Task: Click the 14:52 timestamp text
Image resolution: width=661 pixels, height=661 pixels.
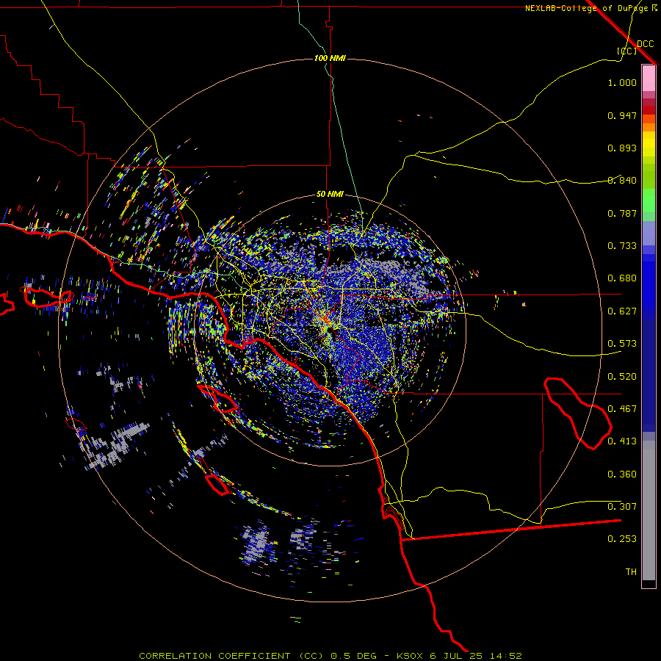Action: tap(508, 656)
